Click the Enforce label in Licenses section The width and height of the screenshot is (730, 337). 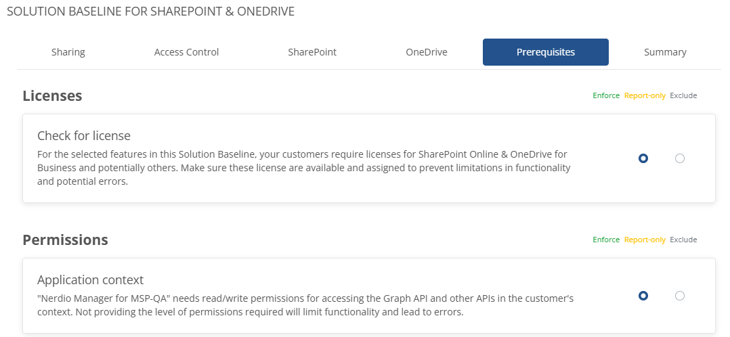(x=606, y=95)
